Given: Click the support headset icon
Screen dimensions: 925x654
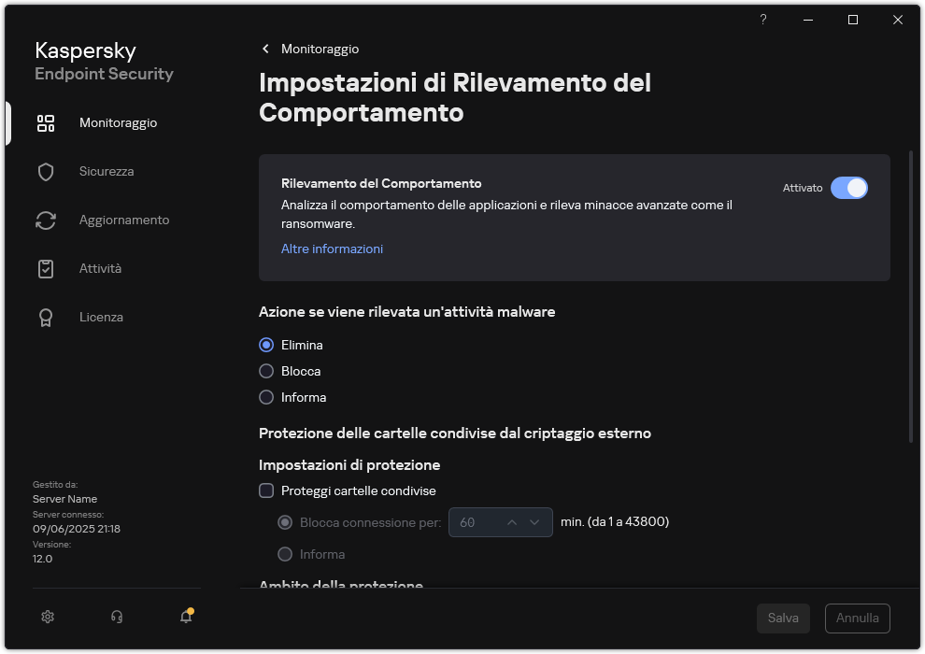Looking at the screenshot, I should click(116, 617).
